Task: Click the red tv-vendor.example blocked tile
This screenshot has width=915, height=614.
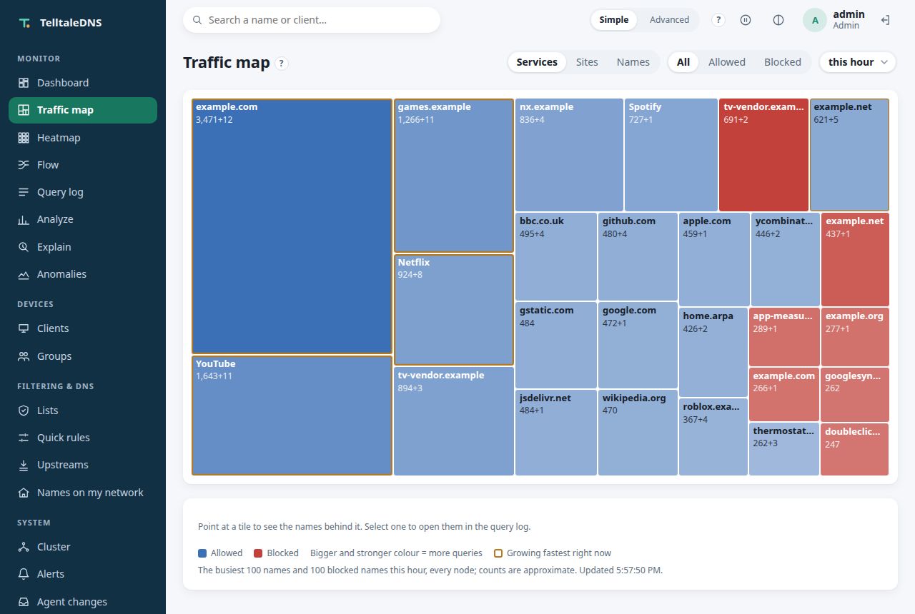Action: point(763,155)
